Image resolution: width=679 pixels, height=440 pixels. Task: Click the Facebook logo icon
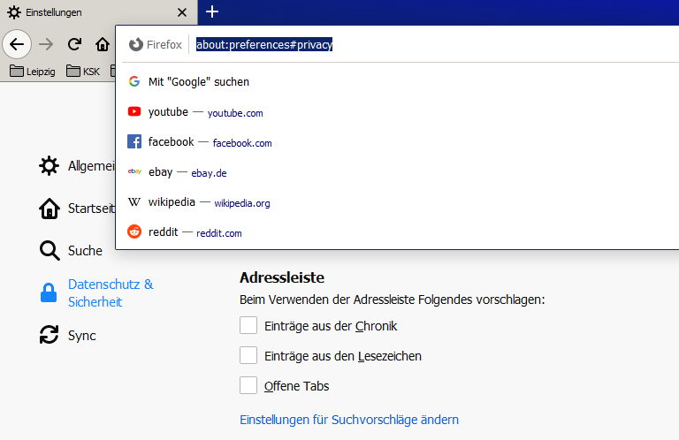click(134, 141)
